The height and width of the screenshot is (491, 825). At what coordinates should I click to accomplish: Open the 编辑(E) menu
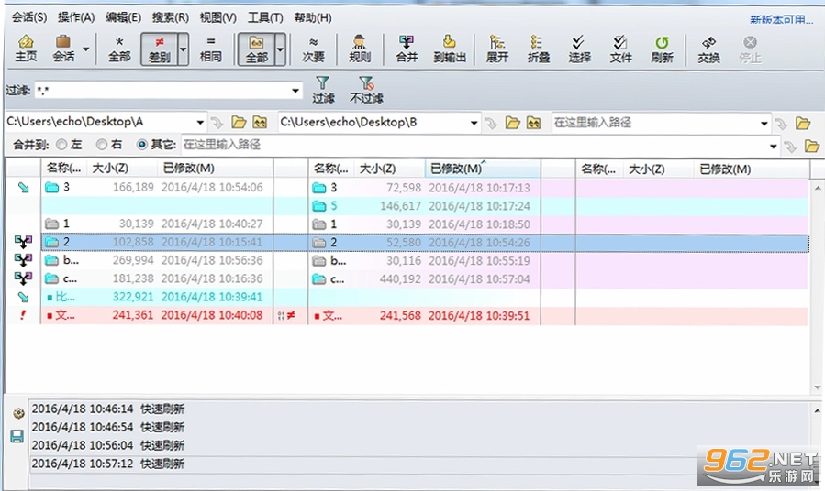(x=123, y=17)
